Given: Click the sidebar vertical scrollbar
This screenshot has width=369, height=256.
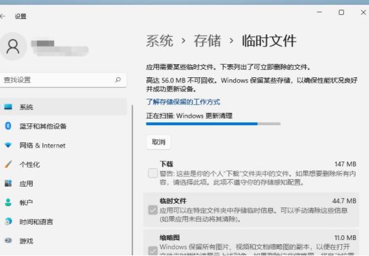Looking at the screenshot, I should point(132,180).
